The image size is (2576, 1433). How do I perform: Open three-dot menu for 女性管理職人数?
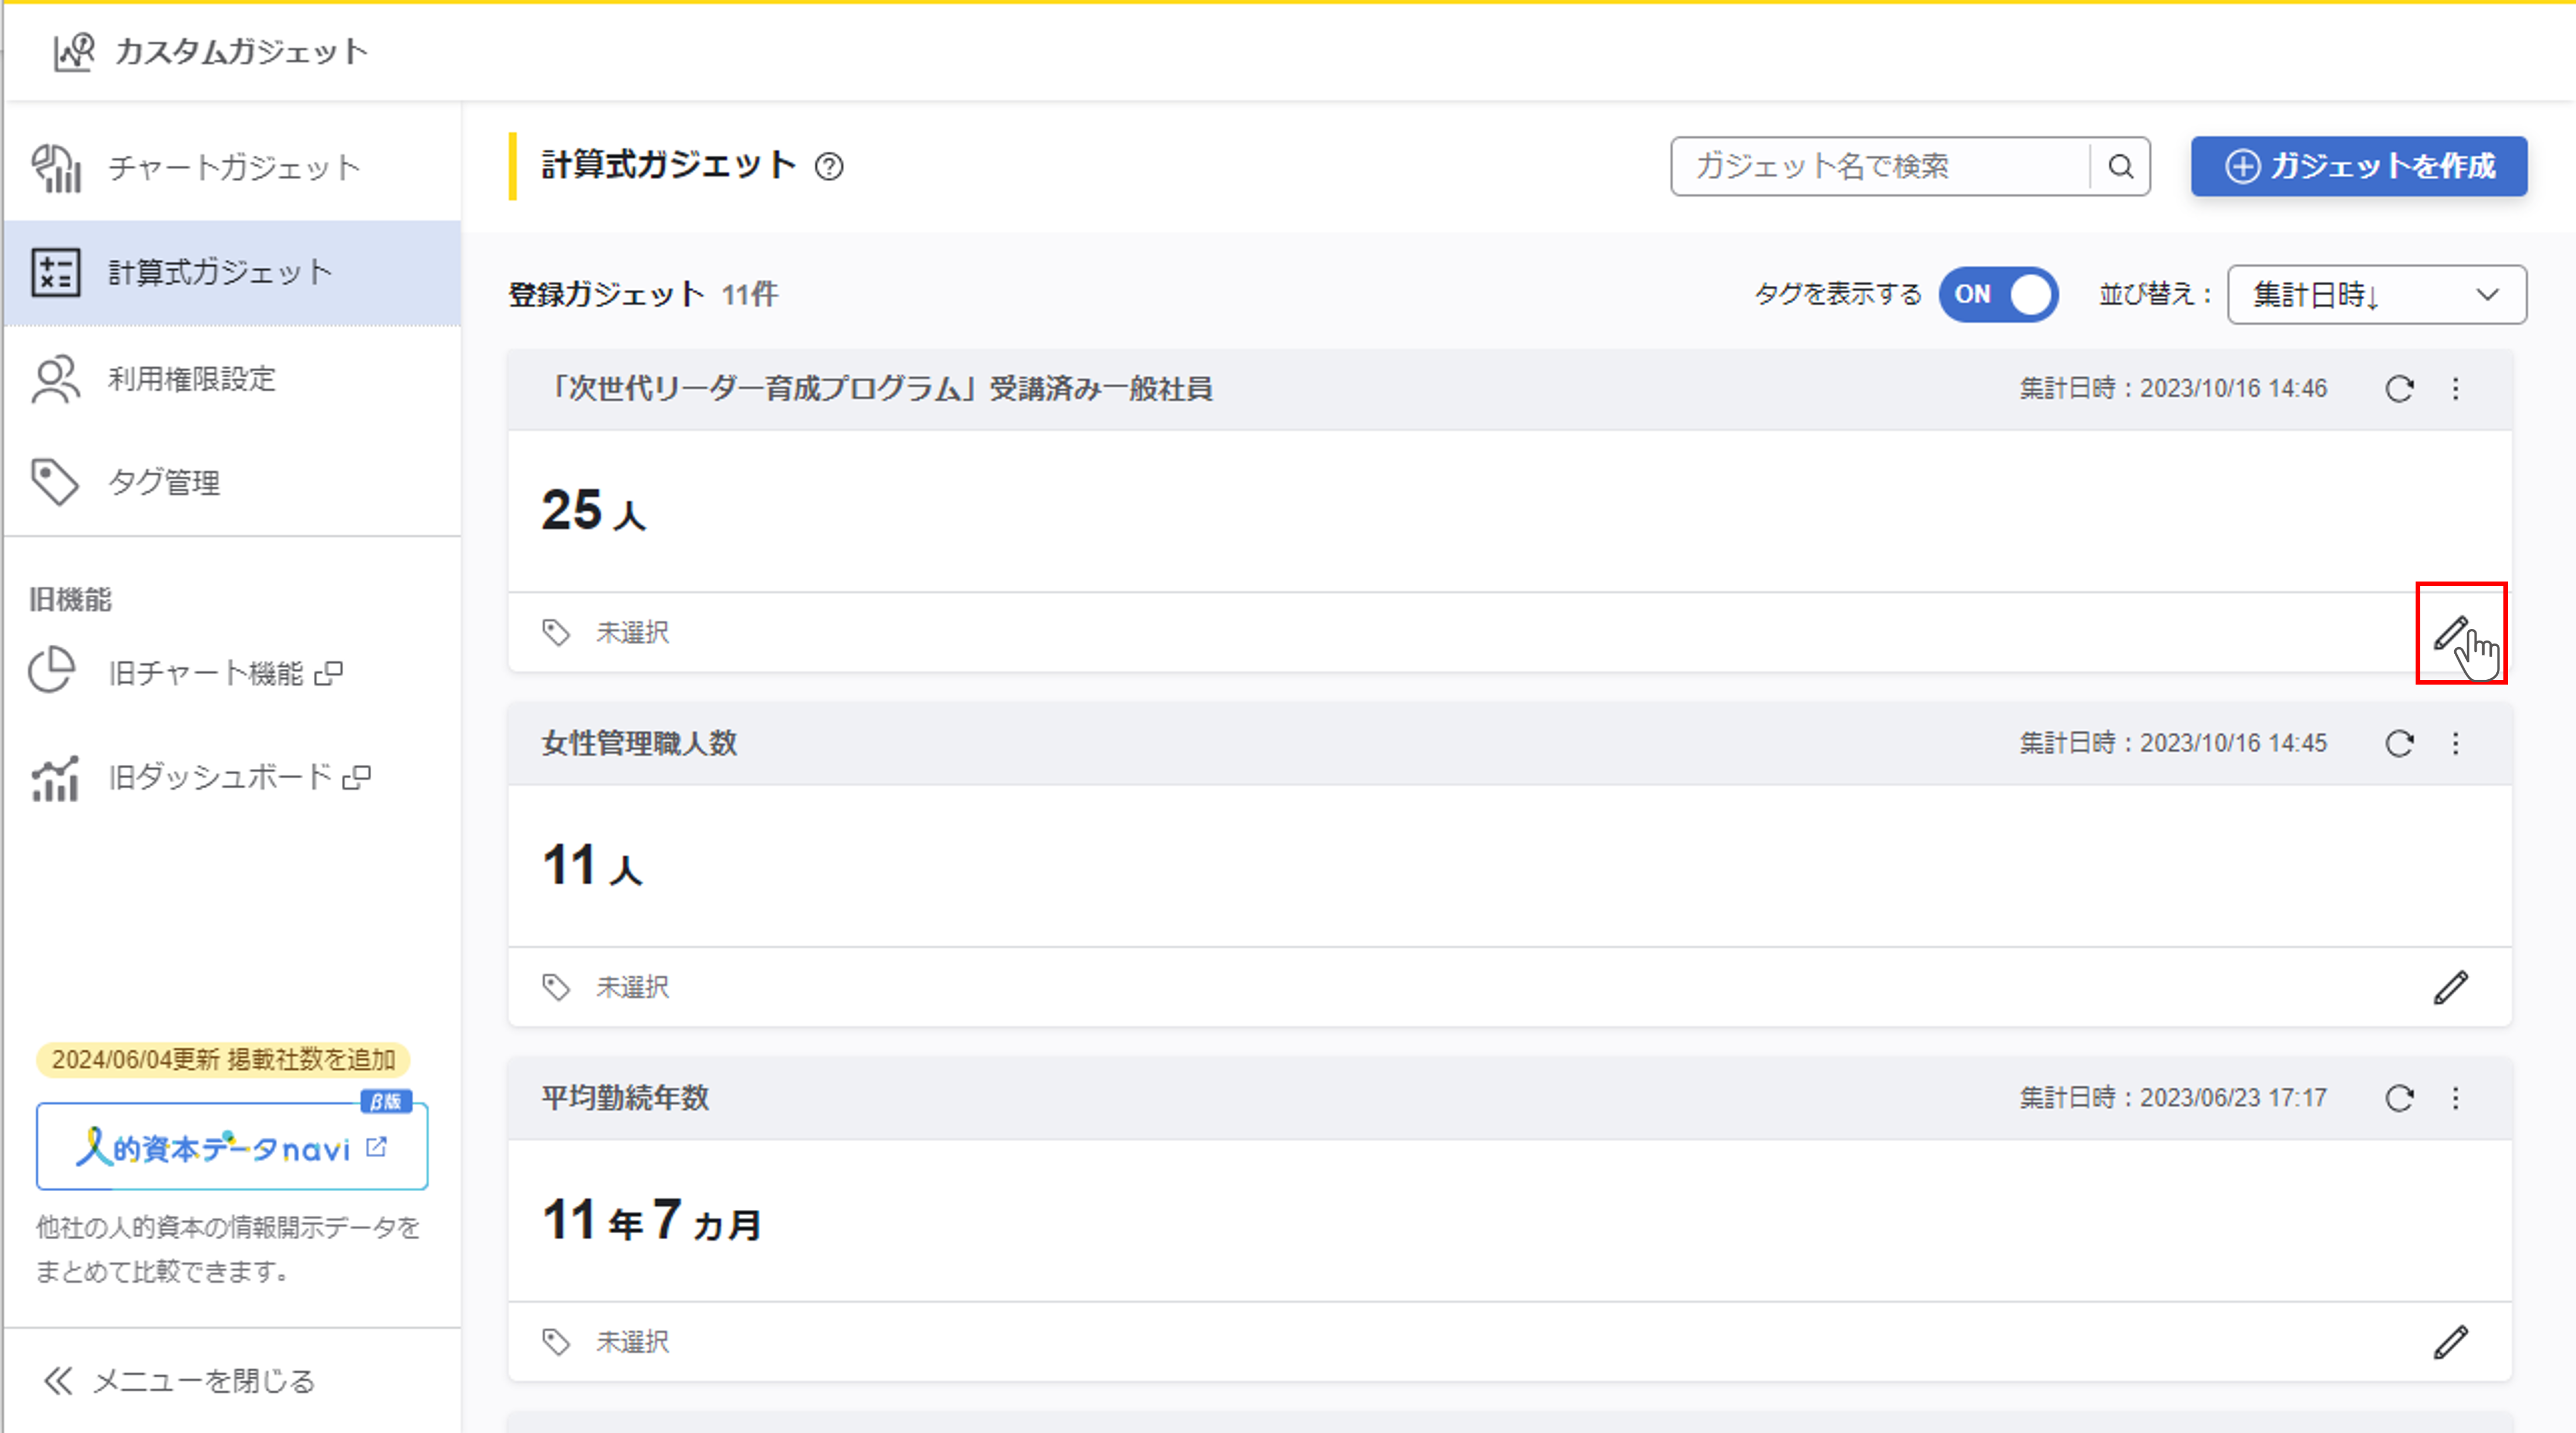tap(2455, 743)
